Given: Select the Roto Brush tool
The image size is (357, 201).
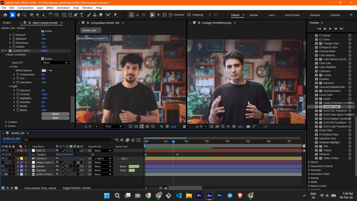Looking at the screenshot, I should coord(108,15).
